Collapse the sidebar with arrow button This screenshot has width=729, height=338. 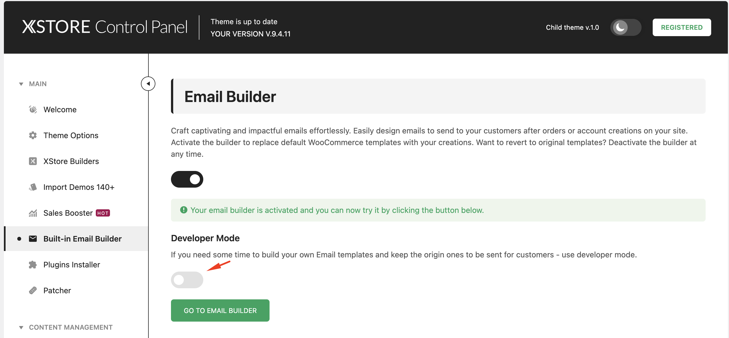coord(148,84)
